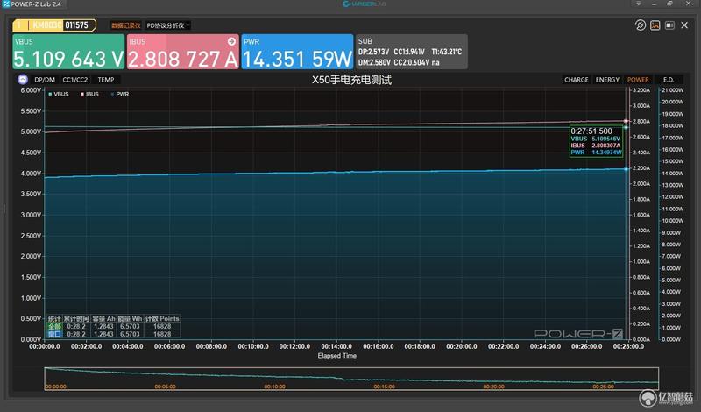
Task: Click the 3.200A current axis label
Action: (x=641, y=90)
